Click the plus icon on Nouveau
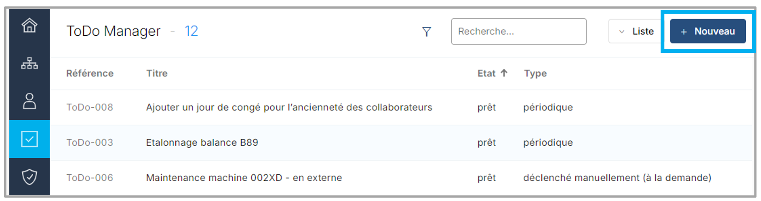This screenshot has height=201, width=761. coord(683,32)
